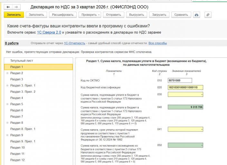The height and width of the screenshot is (165, 227).
Task: Select Раздел 12 in the tree
Action: pos(17,160)
